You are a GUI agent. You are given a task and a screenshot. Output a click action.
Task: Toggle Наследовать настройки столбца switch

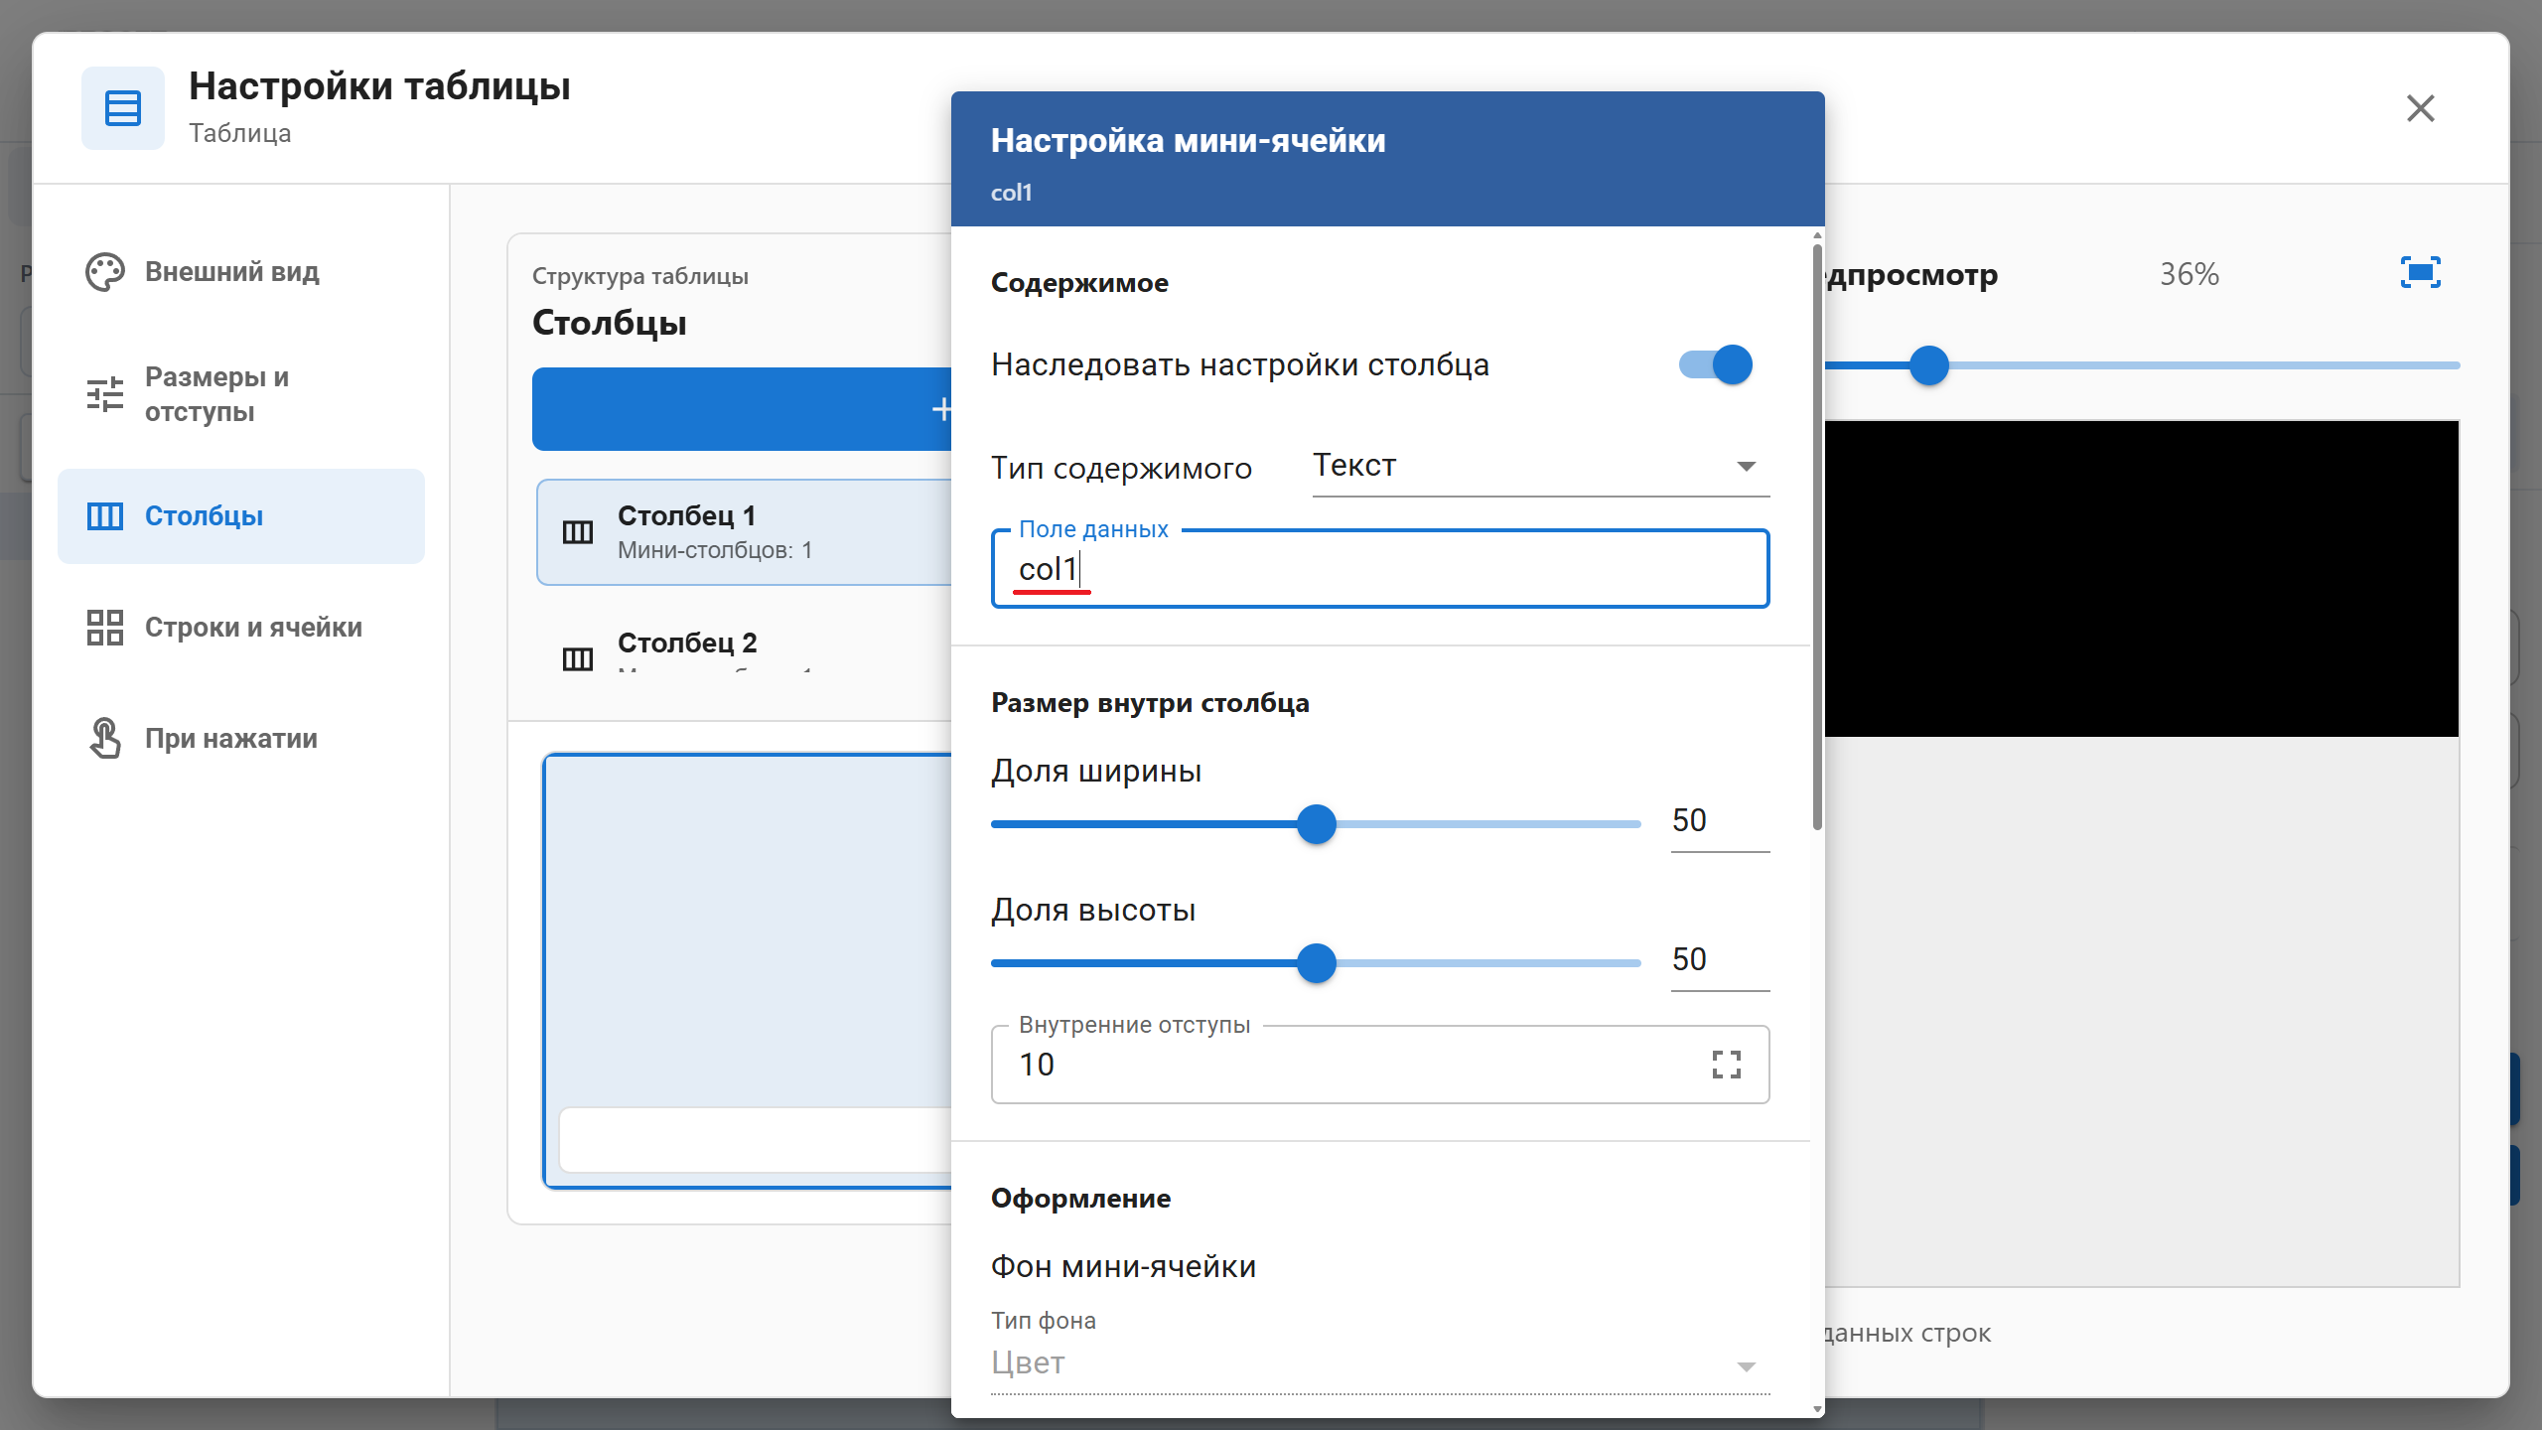tap(1716, 364)
